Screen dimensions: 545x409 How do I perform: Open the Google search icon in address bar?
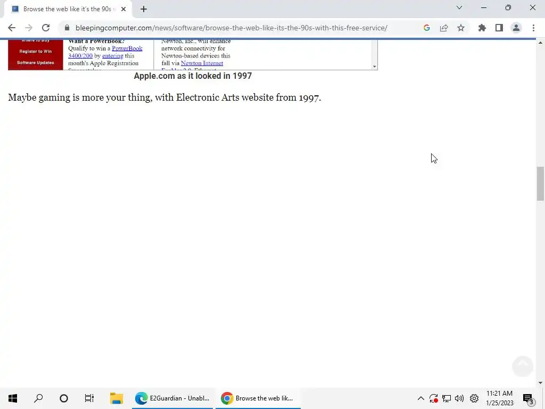point(427,28)
